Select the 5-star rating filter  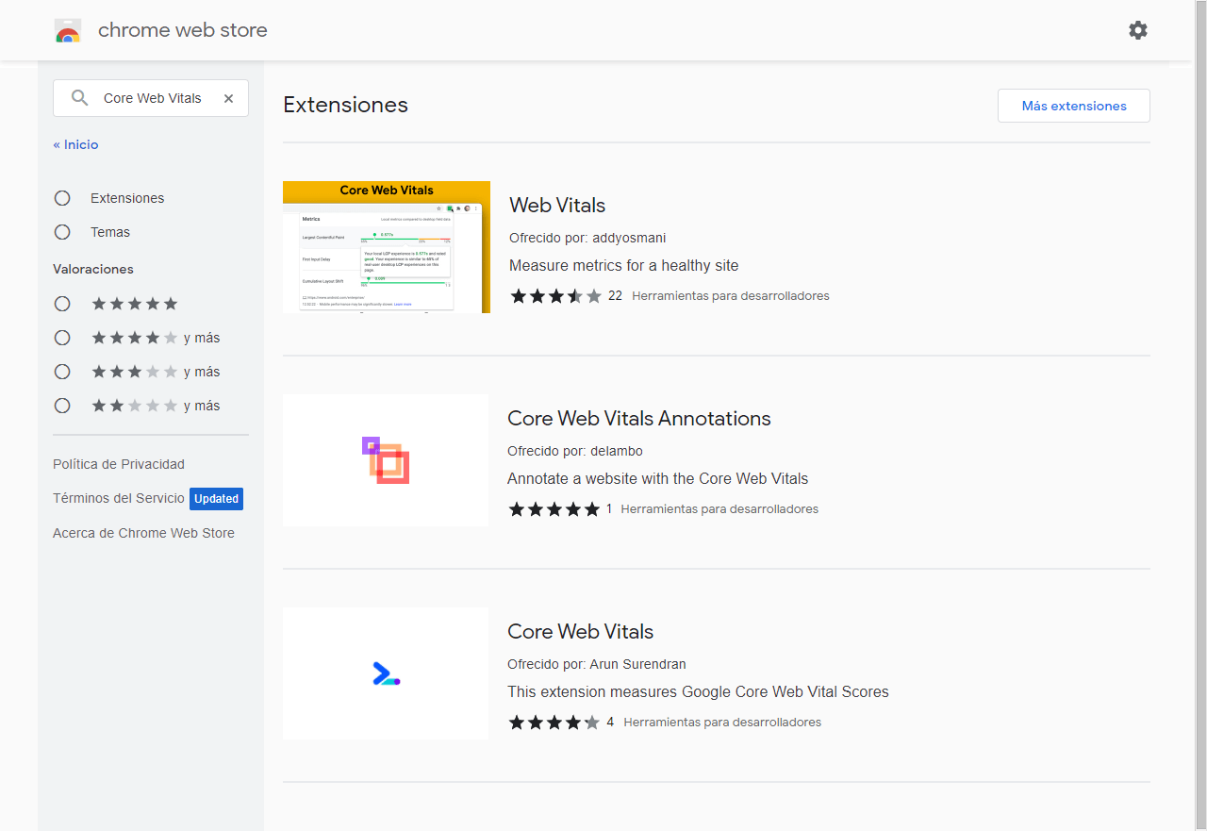point(61,303)
